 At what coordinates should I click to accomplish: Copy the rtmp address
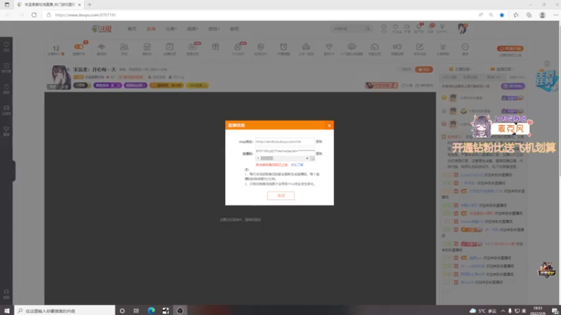pos(319,142)
